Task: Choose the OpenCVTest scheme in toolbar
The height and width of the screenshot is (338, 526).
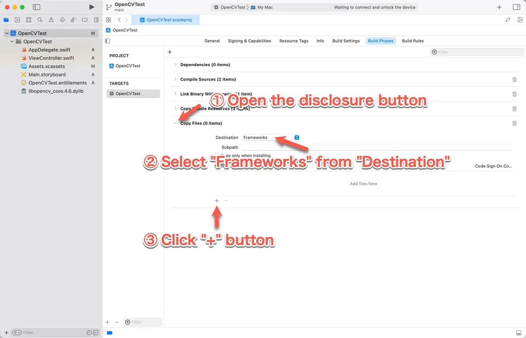Action: pyautogui.click(x=230, y=7)
